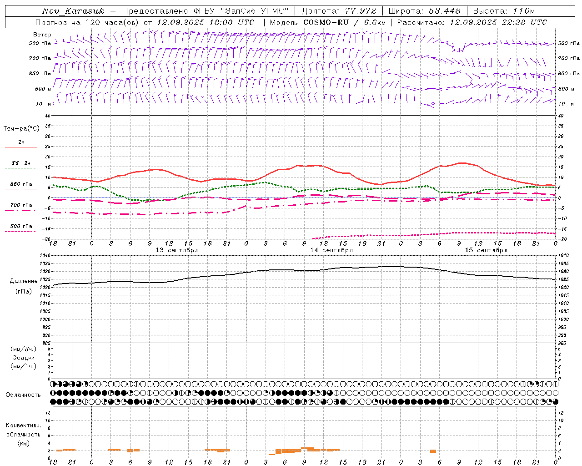Click the '(гПа)' pressure unit label
The height and width of the screenshot is (466, 582).
tap(24, 291)
